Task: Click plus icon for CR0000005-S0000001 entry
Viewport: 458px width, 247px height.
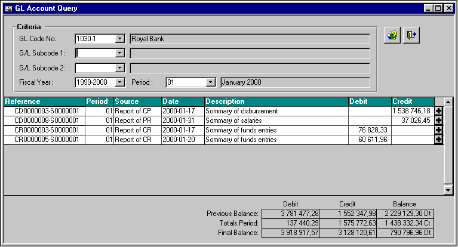Action: pos(439,140)
